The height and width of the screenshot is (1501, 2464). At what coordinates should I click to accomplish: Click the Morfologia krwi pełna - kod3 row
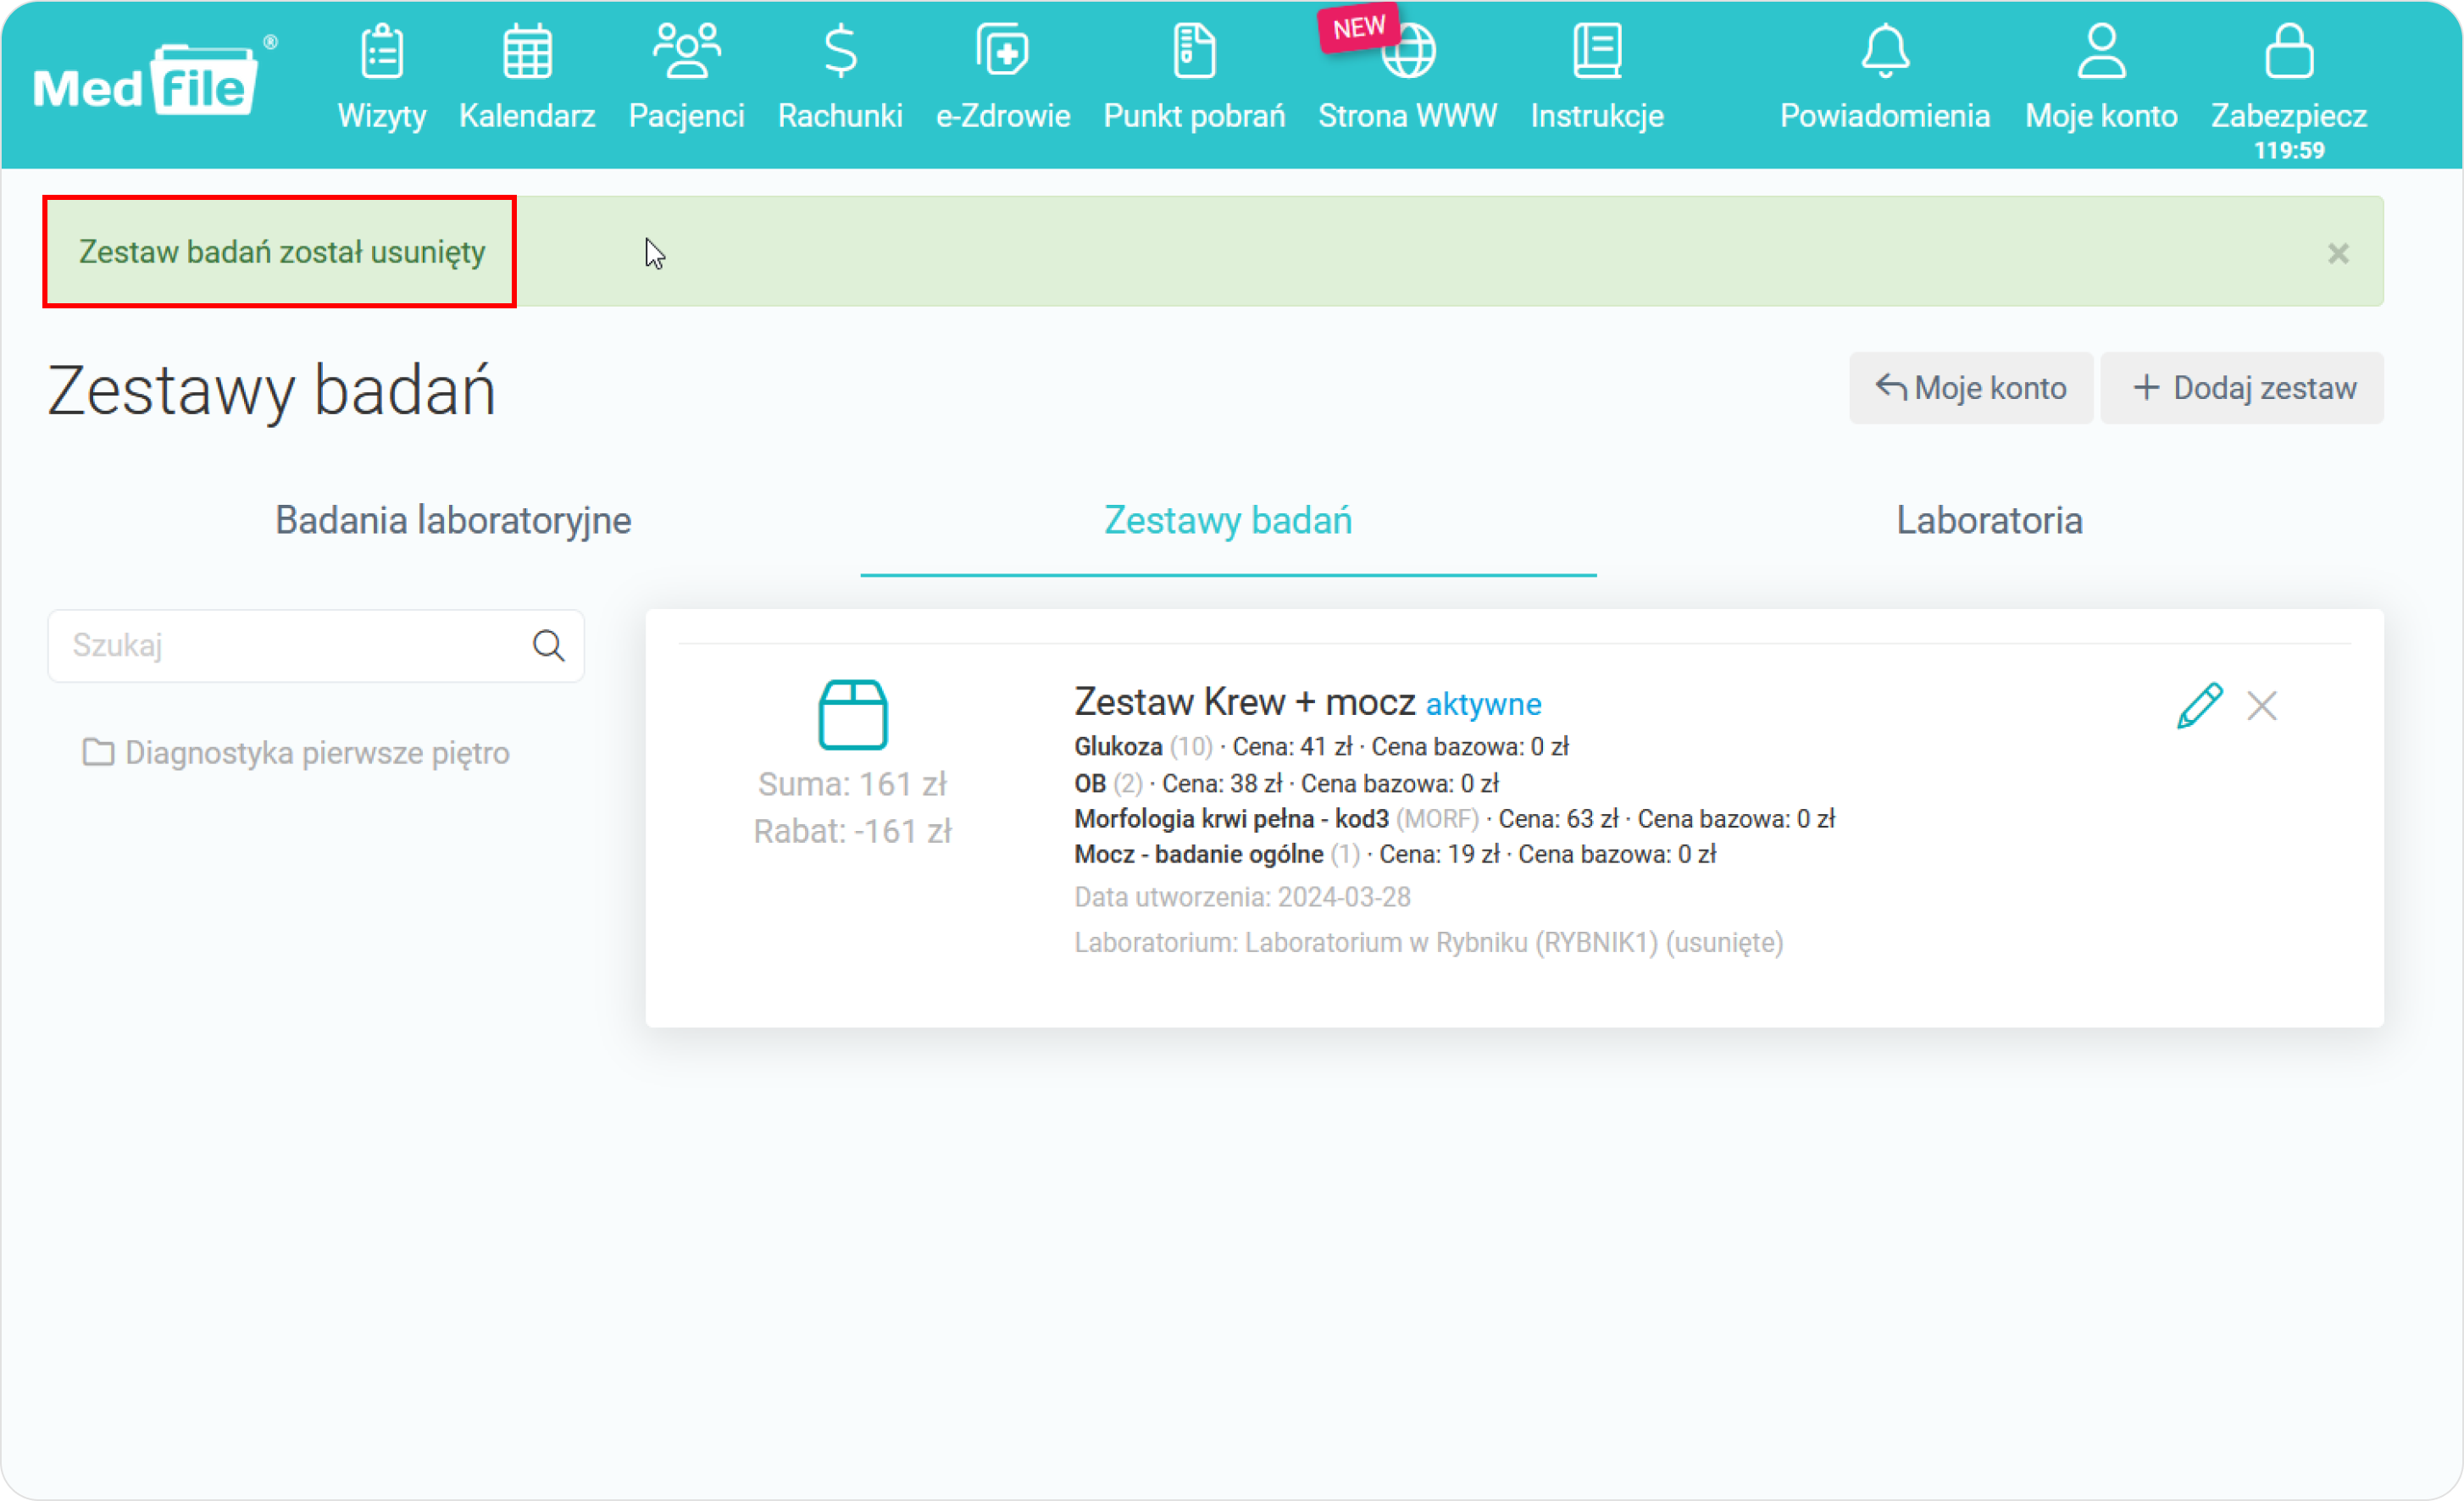(x=1454, y=820)
